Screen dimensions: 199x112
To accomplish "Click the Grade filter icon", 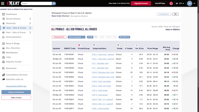I will [x=118, y=46].
